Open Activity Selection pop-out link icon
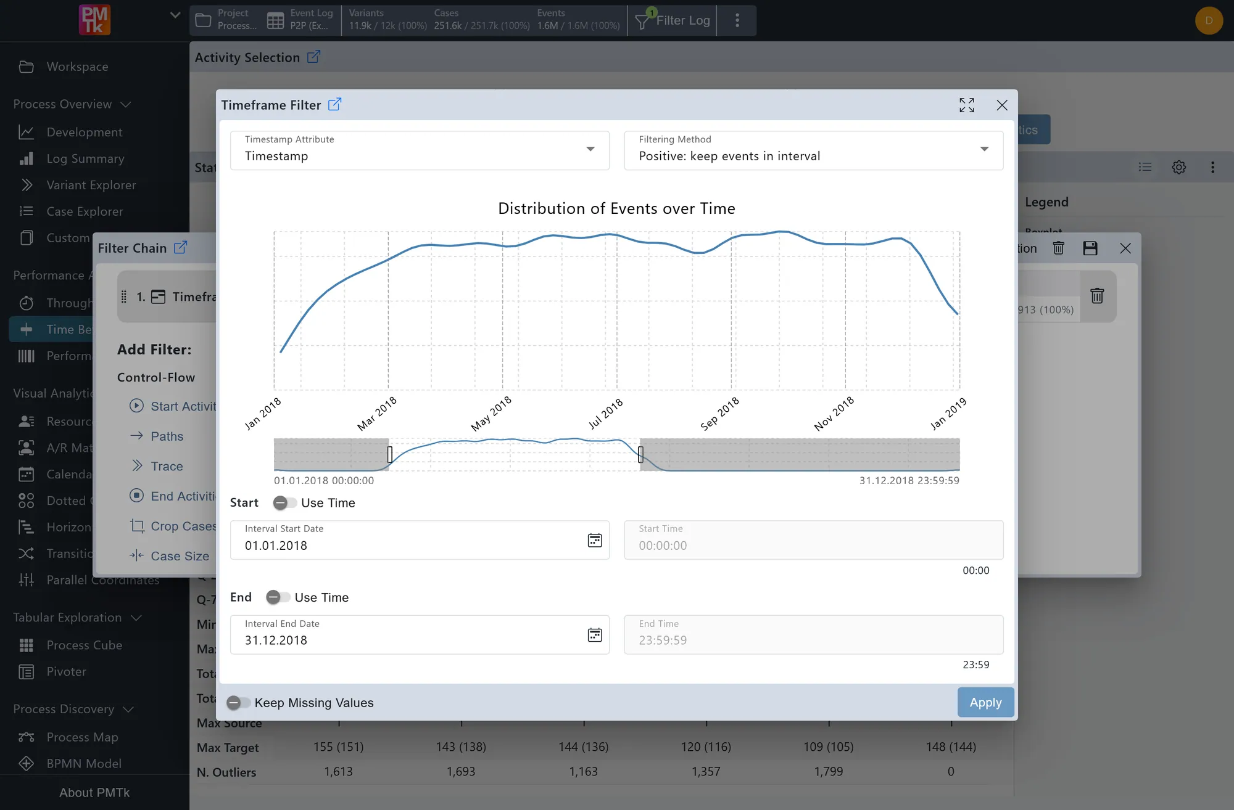1234x810 pixels. pos(313,57)
